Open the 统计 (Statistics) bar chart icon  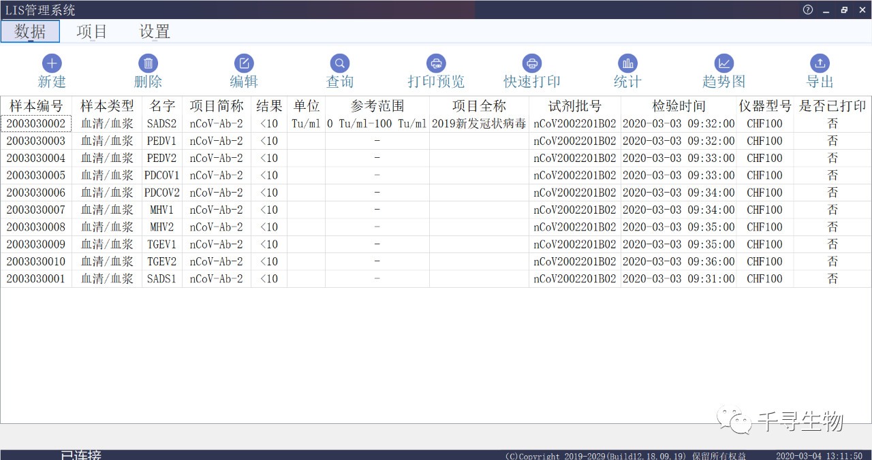(627, 64)
